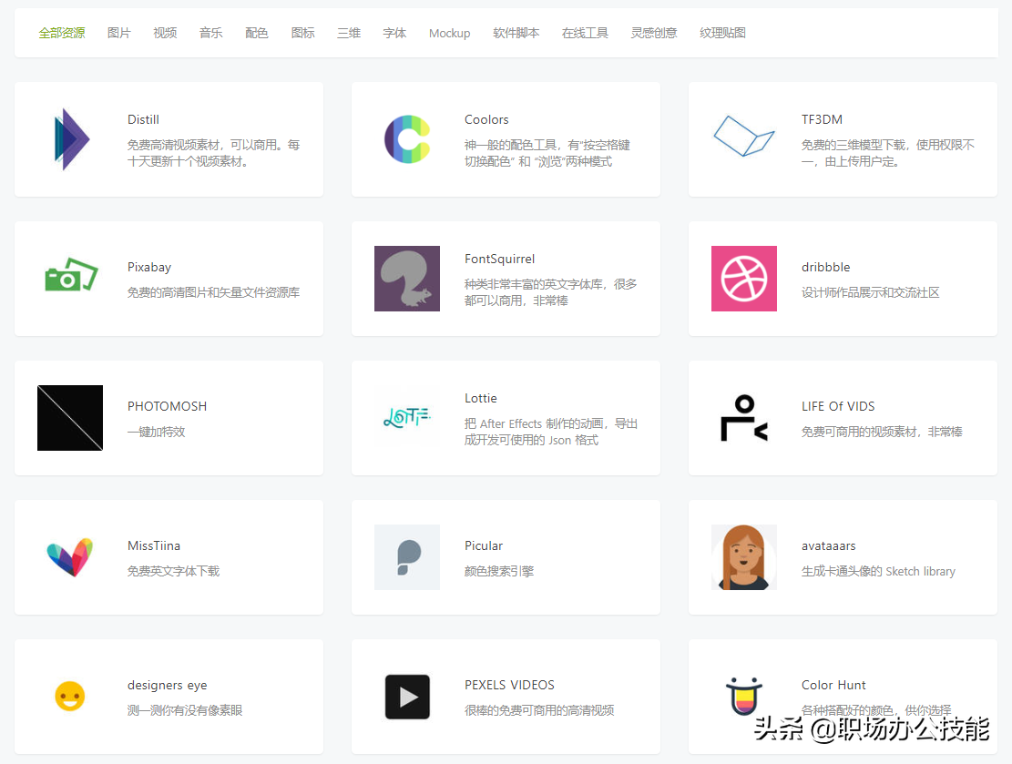Open the Pixabay title link
Viewport: 1012px width, 764px height.
tap(149, 267)
